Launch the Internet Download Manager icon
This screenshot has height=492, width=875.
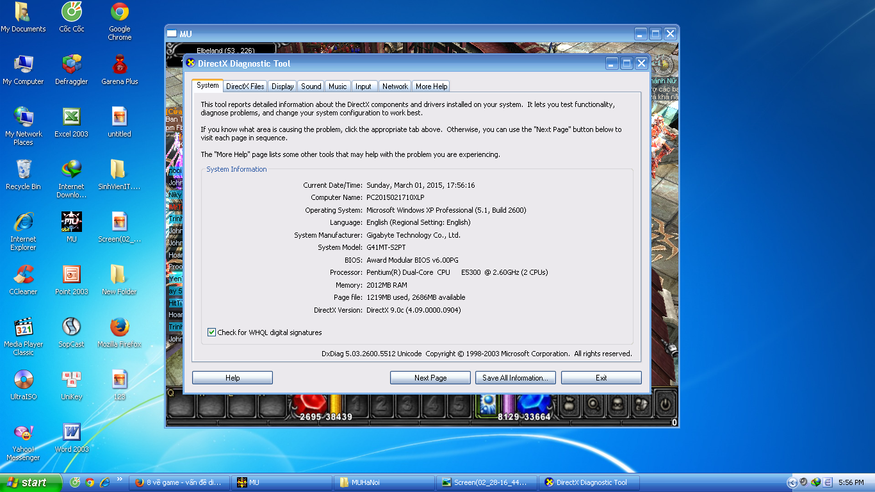72,179
